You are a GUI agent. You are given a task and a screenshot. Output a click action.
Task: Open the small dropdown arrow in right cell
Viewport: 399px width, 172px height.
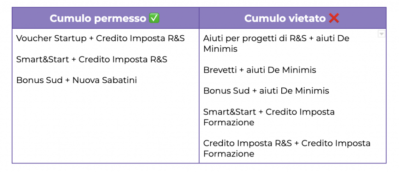click(x=381, y=34)
